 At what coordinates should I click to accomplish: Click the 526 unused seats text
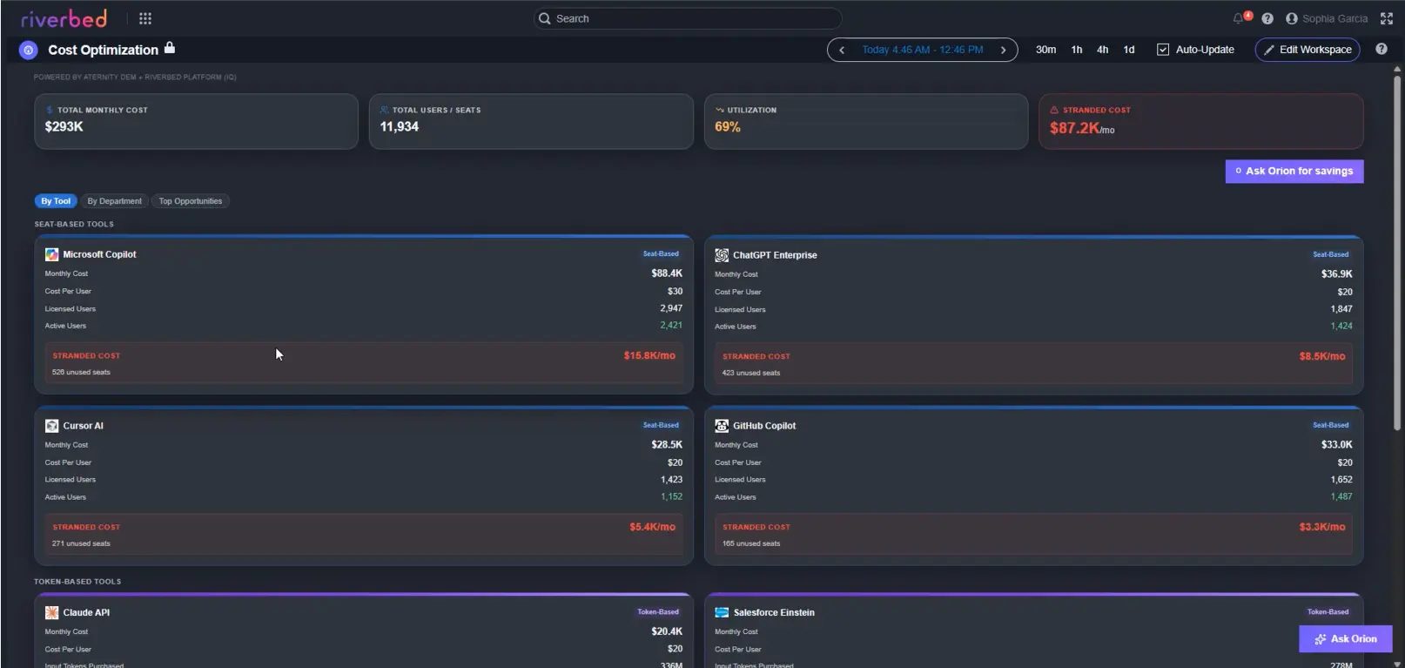(81, 373)
